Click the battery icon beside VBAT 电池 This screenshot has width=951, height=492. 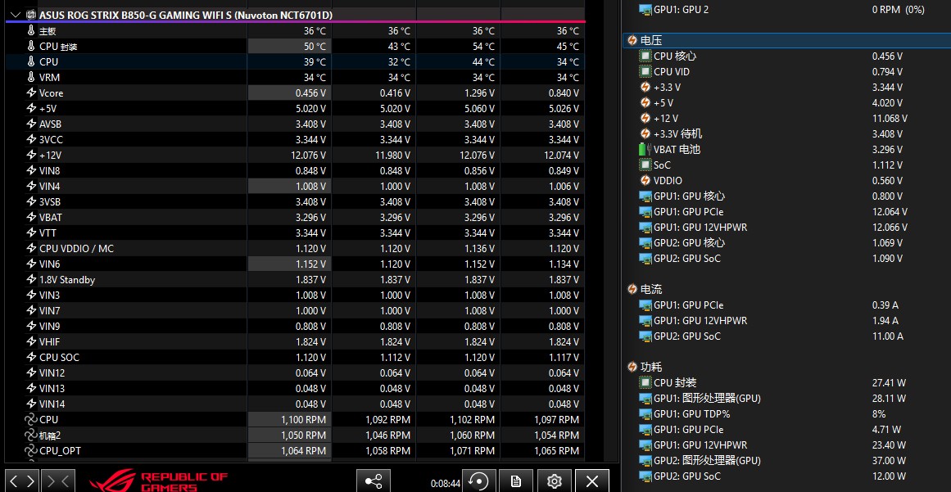645,149
